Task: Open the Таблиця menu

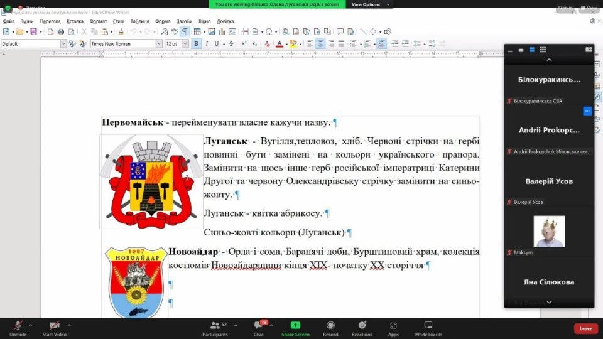Action: pyautogui.click(x=139, y=21)
